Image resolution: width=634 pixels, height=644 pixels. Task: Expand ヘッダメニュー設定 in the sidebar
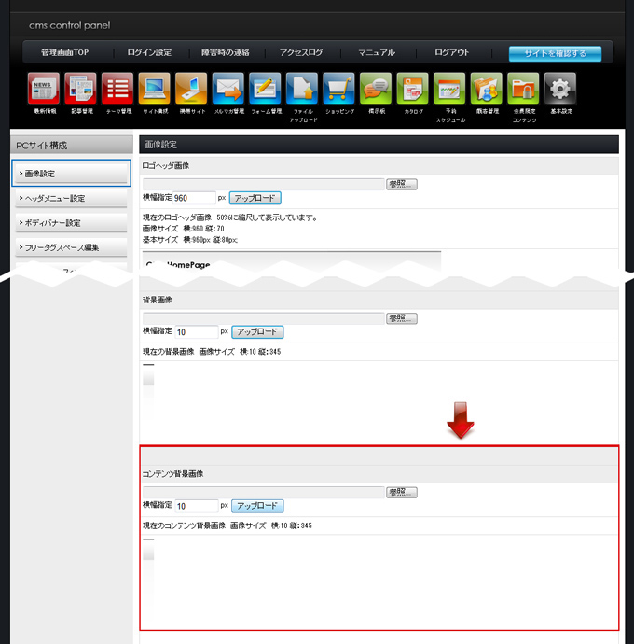(x=72, y=198)
